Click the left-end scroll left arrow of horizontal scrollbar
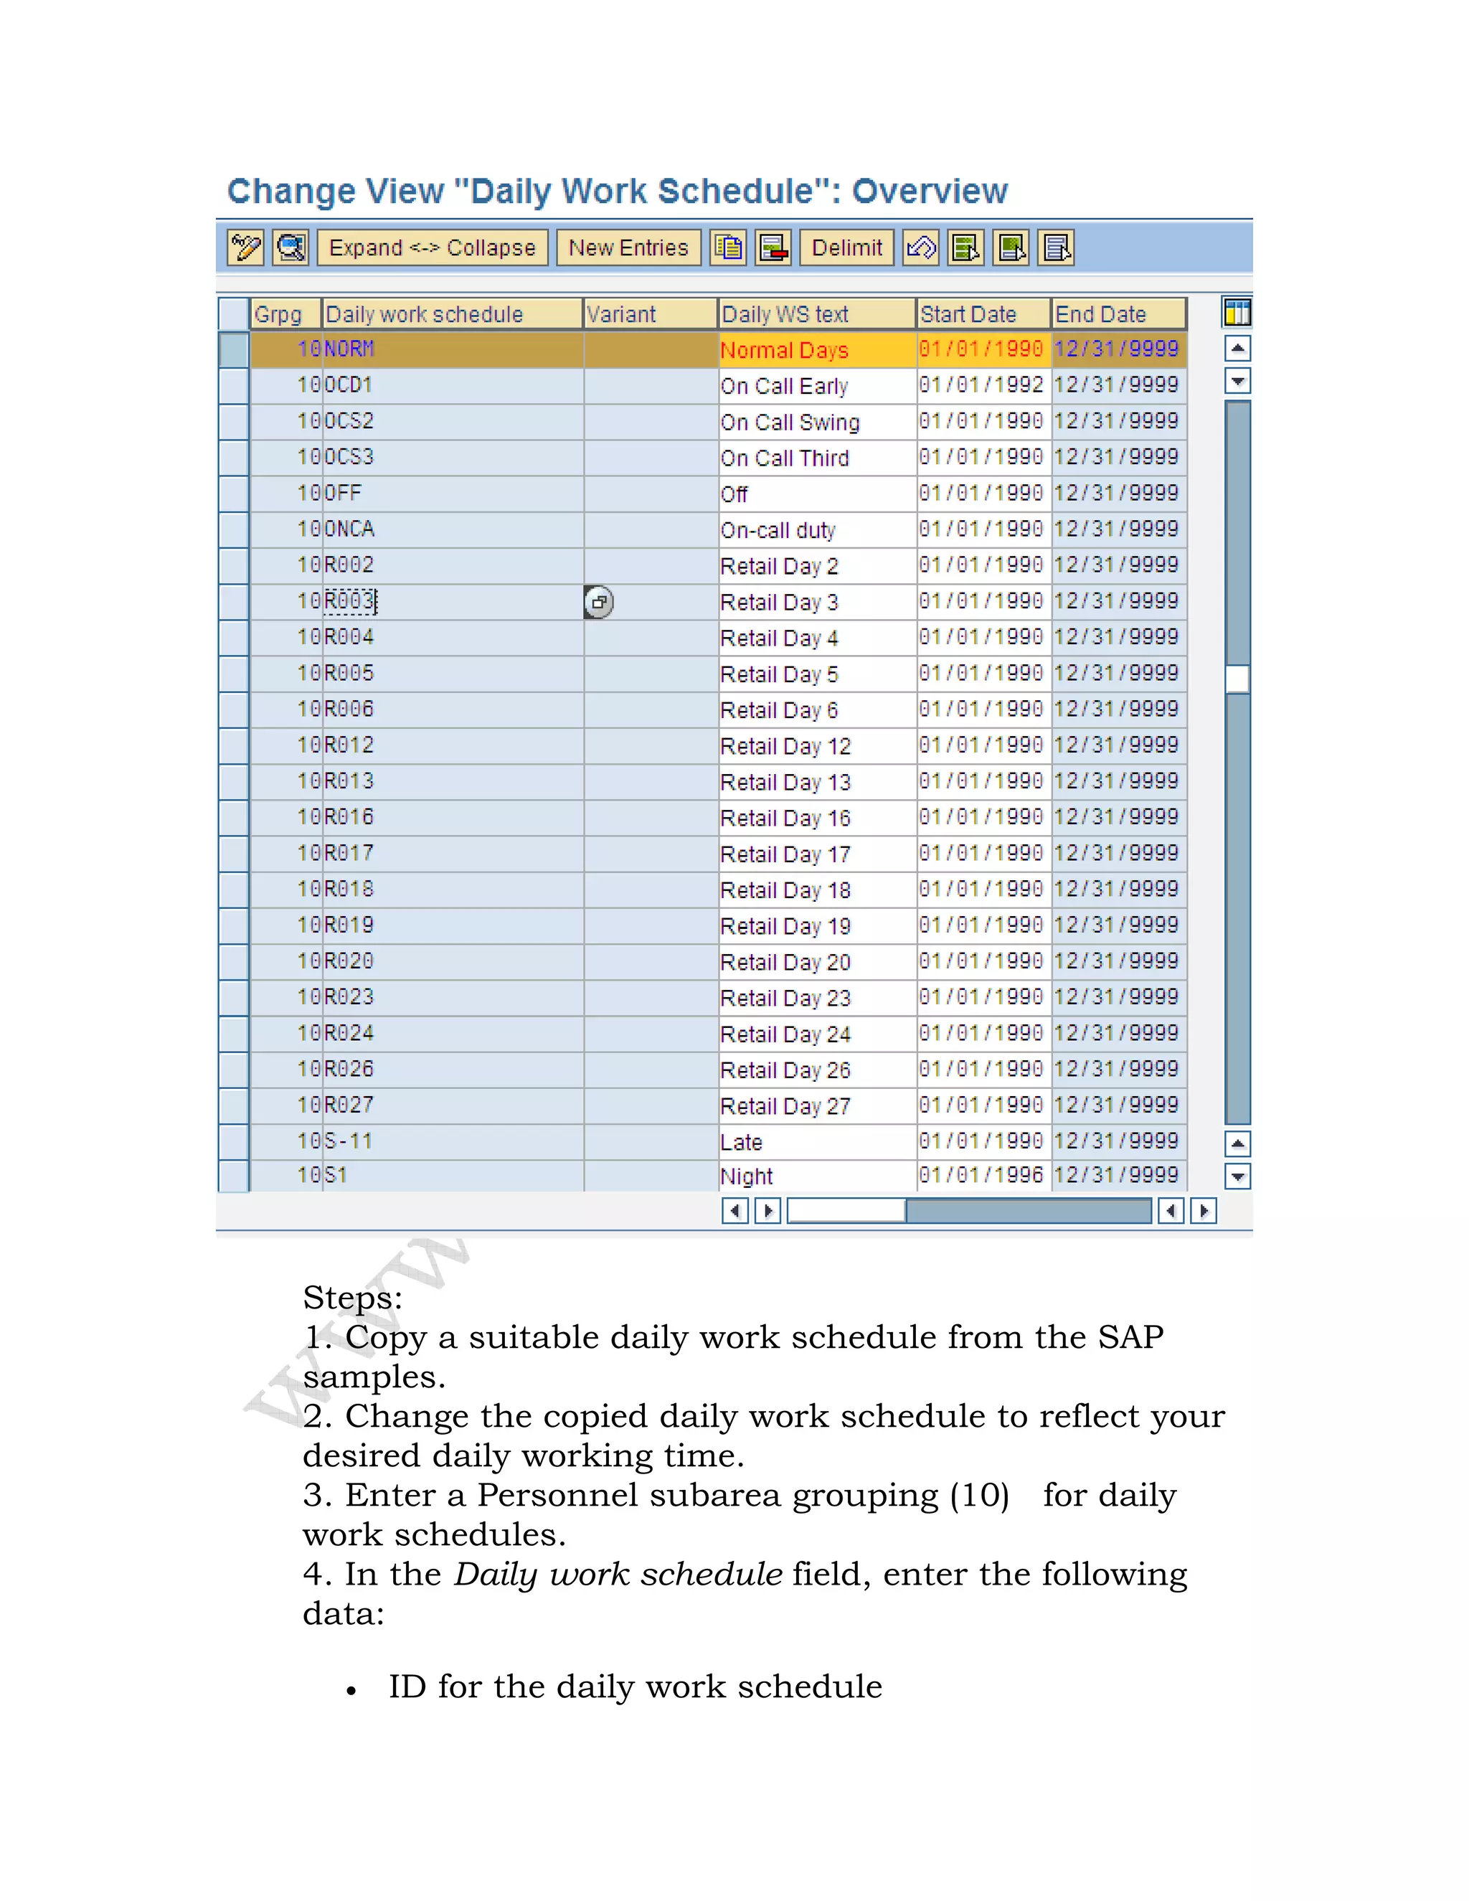 [735, 1211]
